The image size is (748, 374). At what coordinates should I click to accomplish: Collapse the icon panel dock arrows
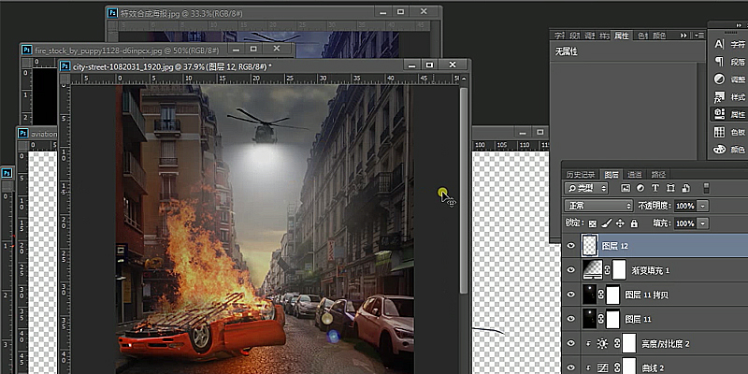[x=739, y=25]
